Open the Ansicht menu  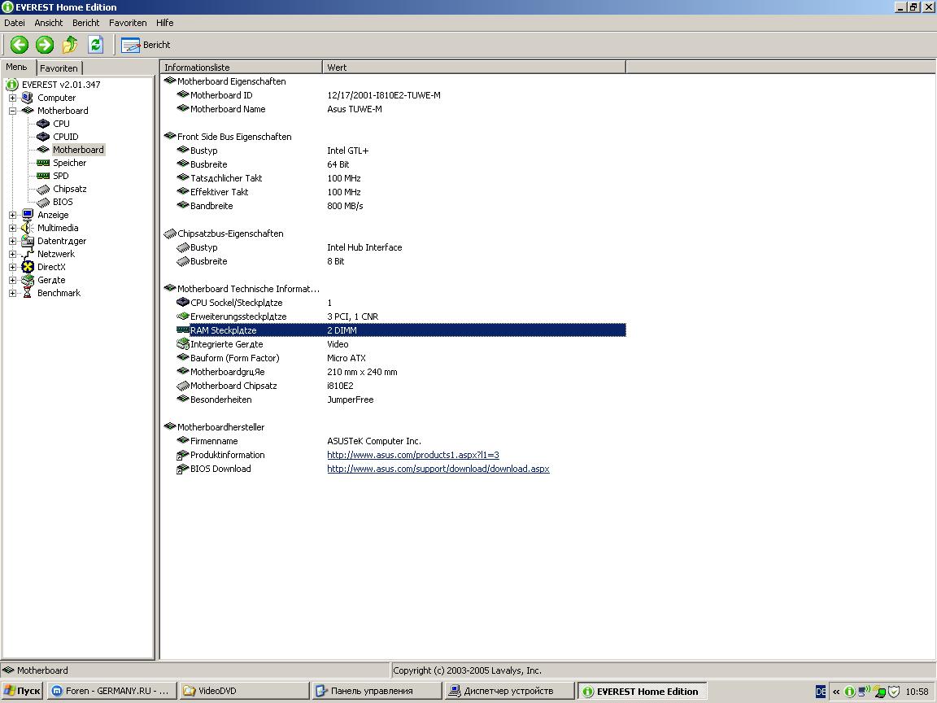click(x=49, y=23)
